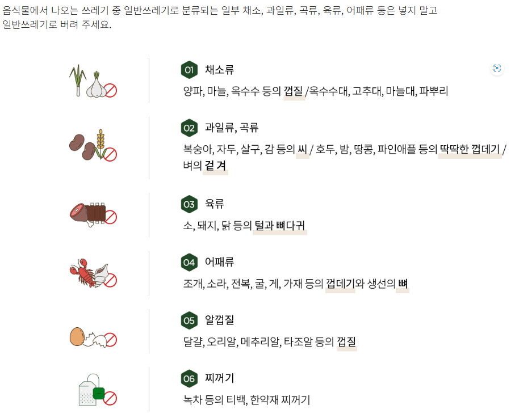The width and height of the screenshot is (511, 418).
Task: Click the beans and grain stalk icon
Action: tap(93, 145)
